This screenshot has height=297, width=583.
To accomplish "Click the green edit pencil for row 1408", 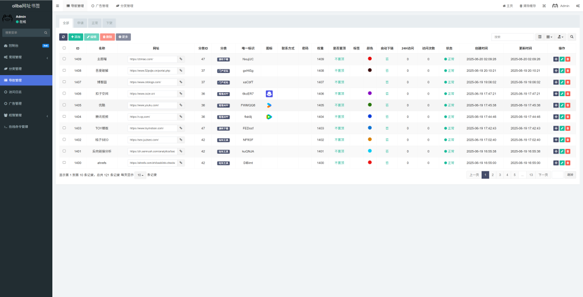I will pos(561,71).
